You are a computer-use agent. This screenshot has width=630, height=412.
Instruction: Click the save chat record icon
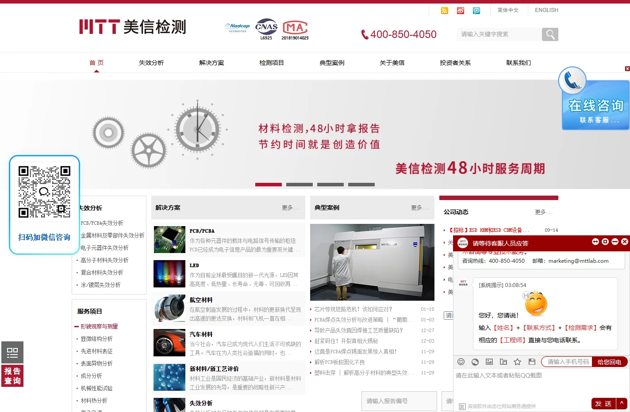(x=532, y=362)
